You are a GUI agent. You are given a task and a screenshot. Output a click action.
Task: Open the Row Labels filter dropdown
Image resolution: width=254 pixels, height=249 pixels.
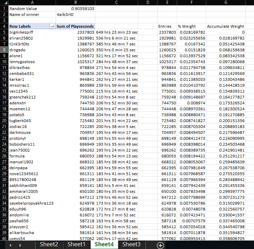[53, 26]
